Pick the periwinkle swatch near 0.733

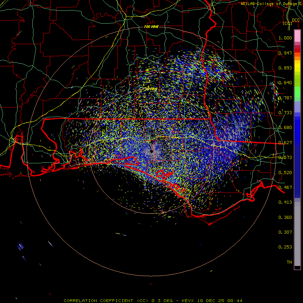(x=297, y=107)
